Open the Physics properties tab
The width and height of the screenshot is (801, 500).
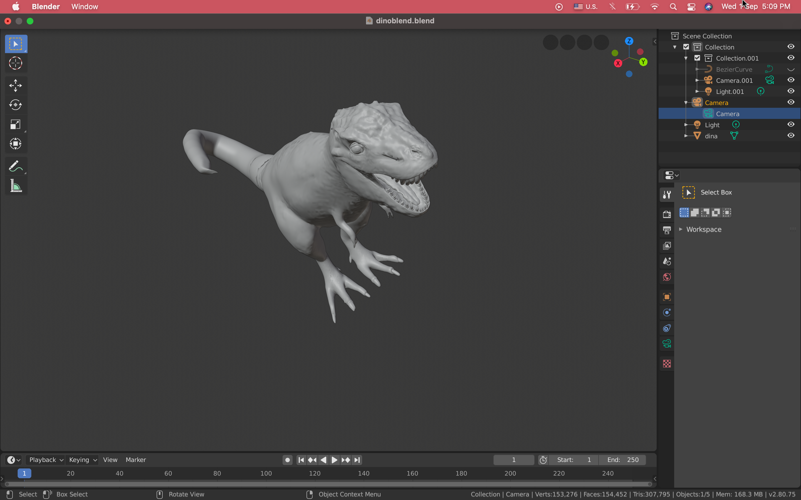point(667,312)
